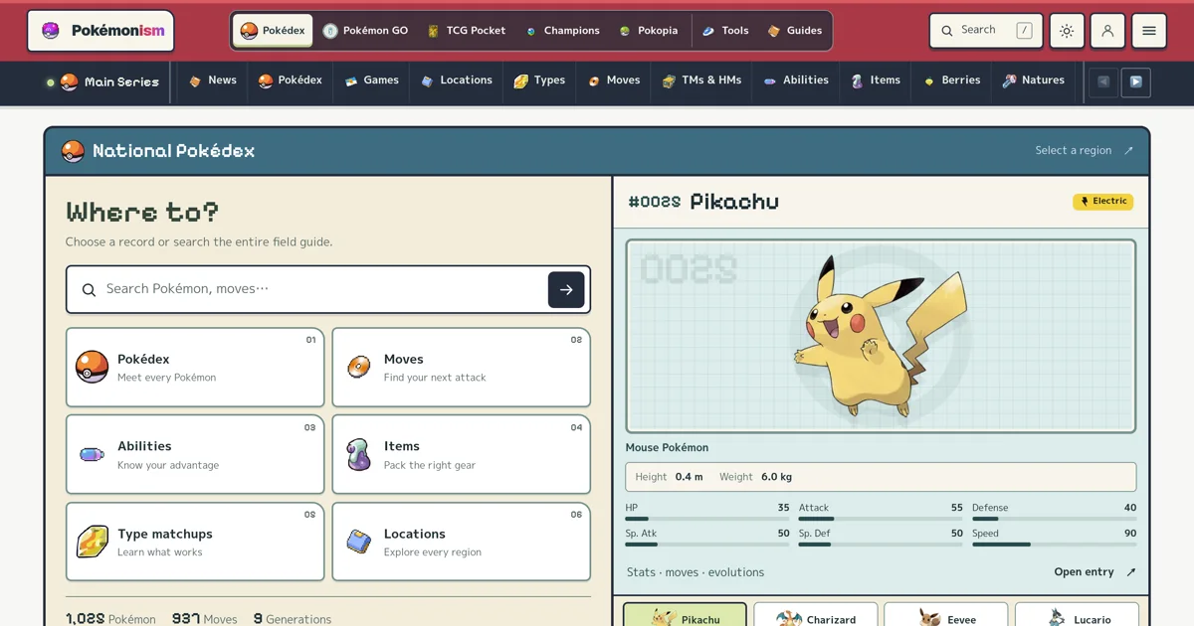Go to TMs & HMs

(x=701, y=80)
